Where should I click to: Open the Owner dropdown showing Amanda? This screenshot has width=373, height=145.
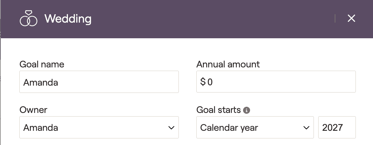click(x=99, y=128)
